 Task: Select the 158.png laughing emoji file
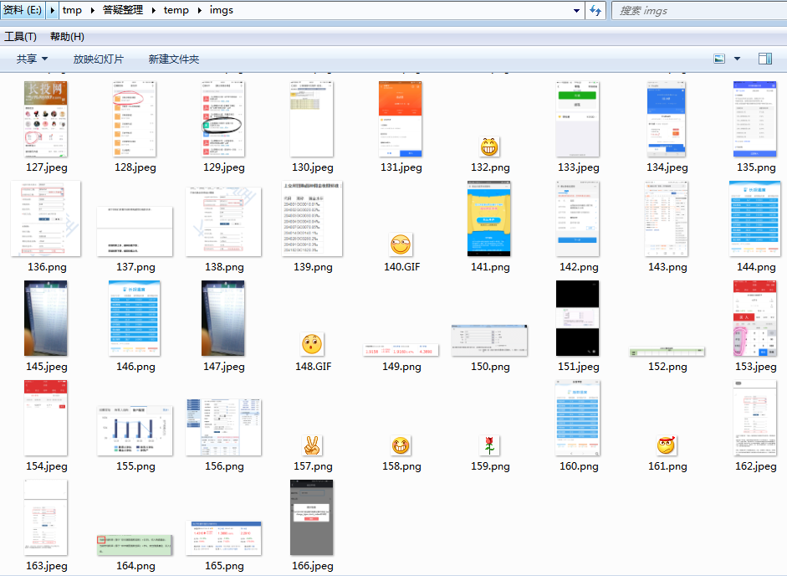coord(401,445)
